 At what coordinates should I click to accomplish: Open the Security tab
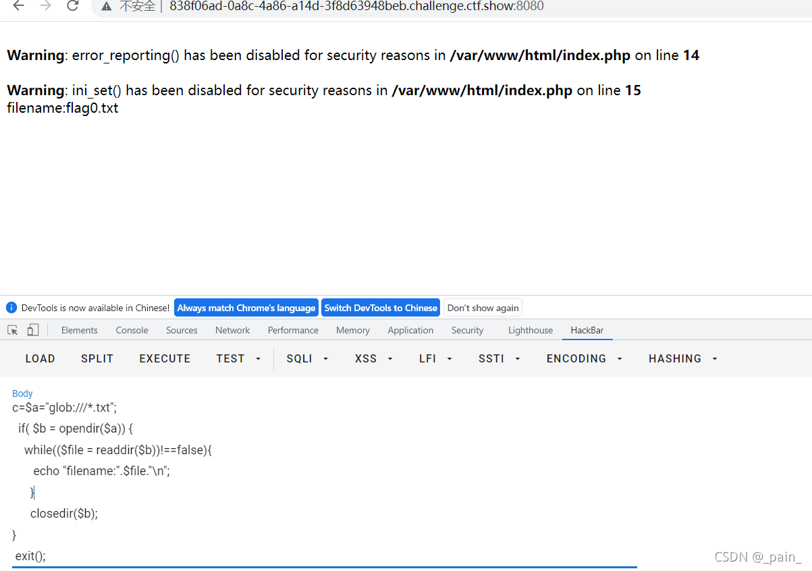tap(468, 330)
